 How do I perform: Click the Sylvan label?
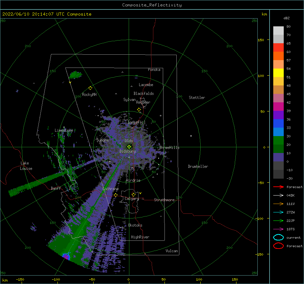[129, 100]
